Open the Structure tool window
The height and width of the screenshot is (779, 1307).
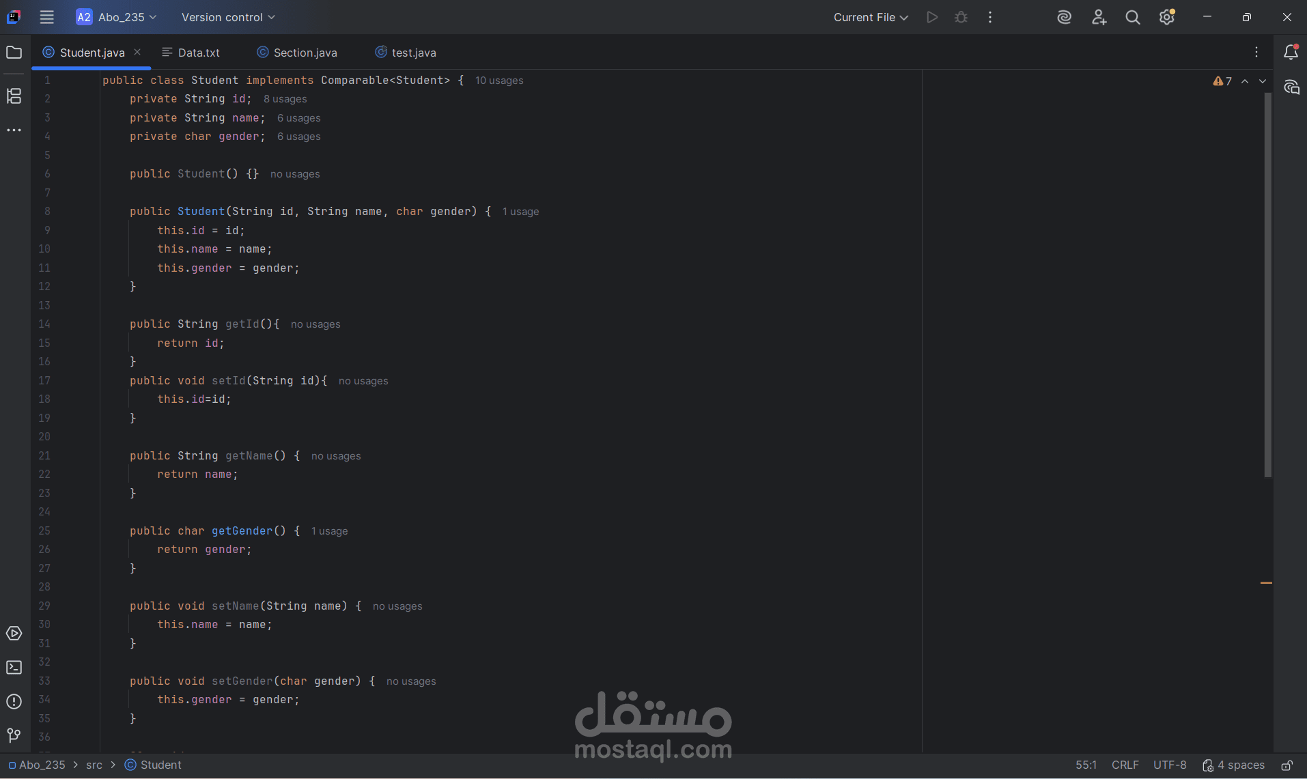point(14,96)
